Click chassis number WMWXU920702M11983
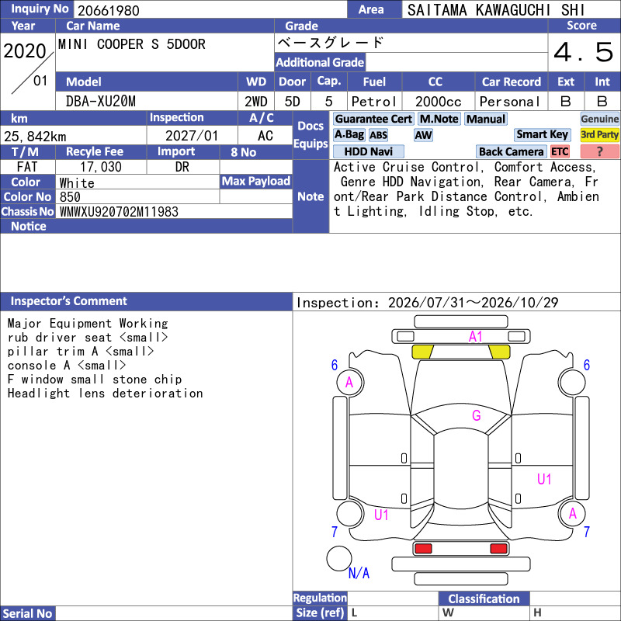 click(x=119, y=211)
